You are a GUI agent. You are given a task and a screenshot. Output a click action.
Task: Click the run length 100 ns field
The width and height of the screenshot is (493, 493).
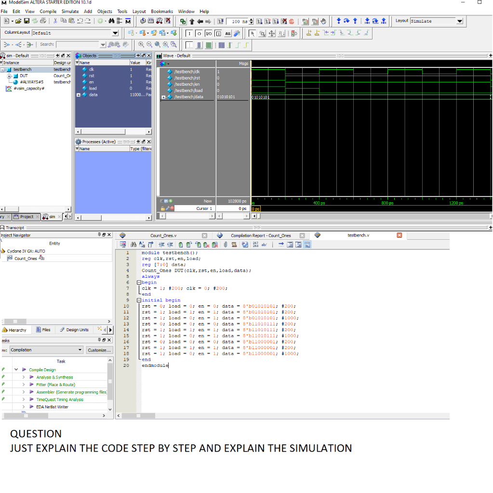coord(238,21)
